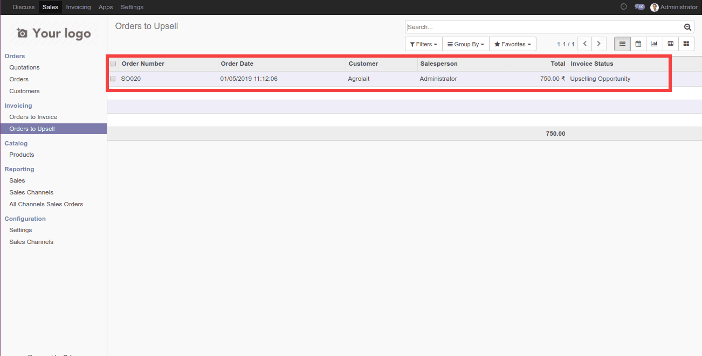The width and height of the screenshot is (702, 356).
Task: Click the 1-1 / 1 pager counter
Action: click(566, 44)
